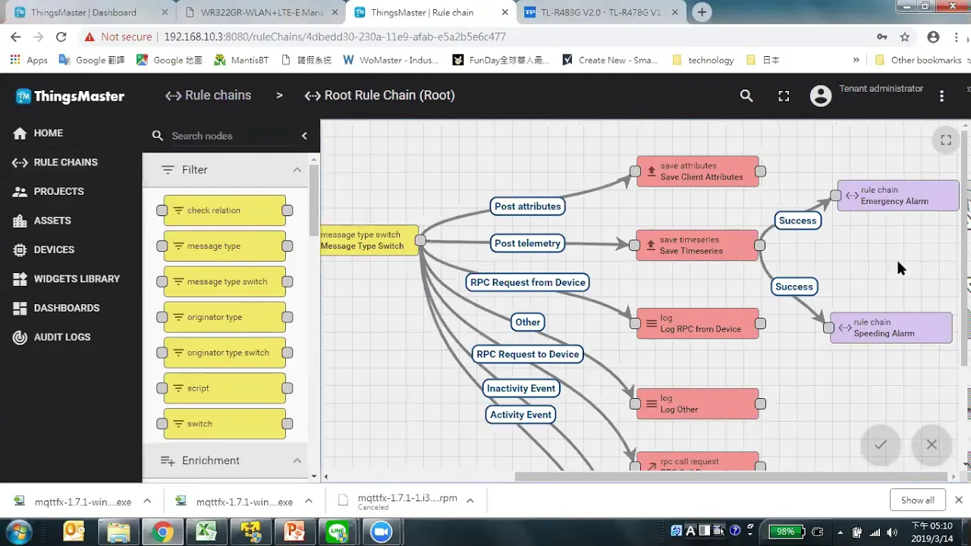971x546 pixels.
Task: Toggle fullscreen icon in header
Action: [x=784, y=96]
